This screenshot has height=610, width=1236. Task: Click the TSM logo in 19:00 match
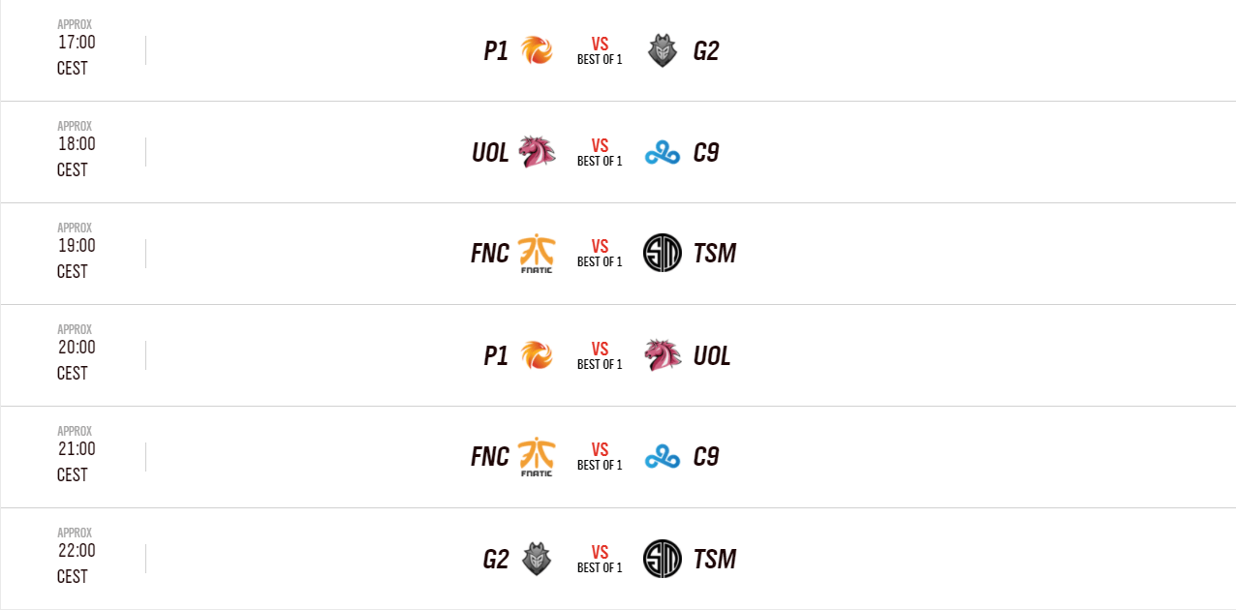[x=663, y=254]
